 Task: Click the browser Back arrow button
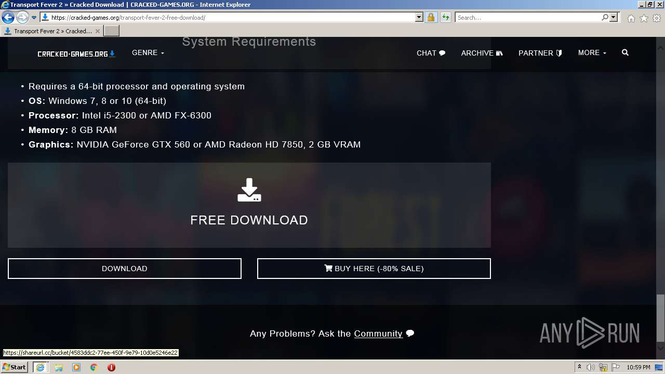coord(8,18)
